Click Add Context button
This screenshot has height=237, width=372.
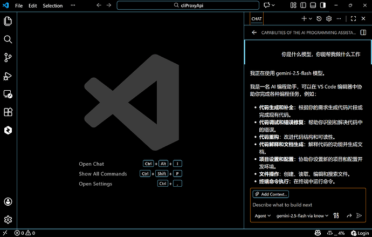271,194
